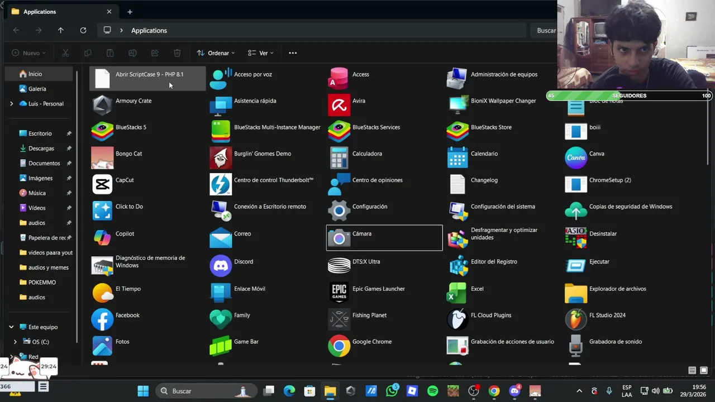Open the Avira antivirus icon

[x=339, y=105]
